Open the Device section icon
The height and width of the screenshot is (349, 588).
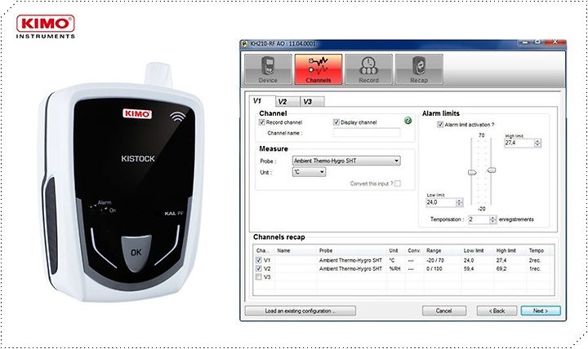268,69
